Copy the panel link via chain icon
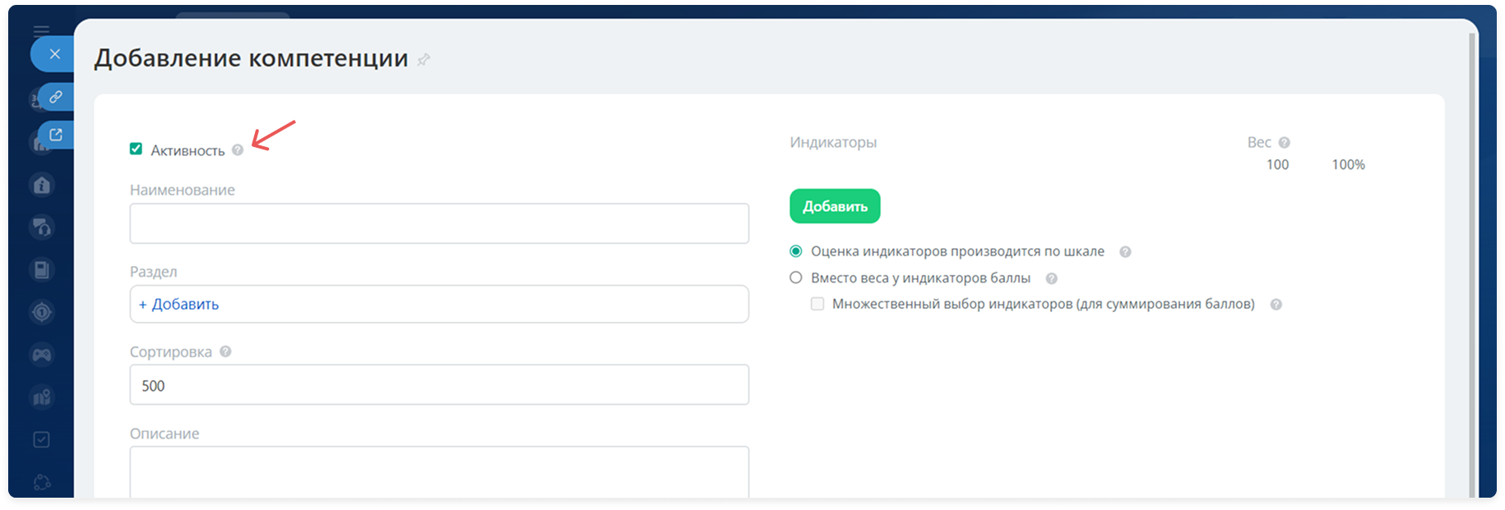Image resolution: width=1505 pixels, height=510 pixels. tap(55, 97)
